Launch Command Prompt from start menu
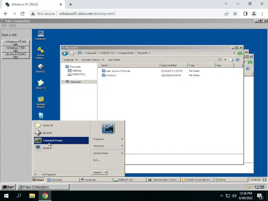 [61, 140]
